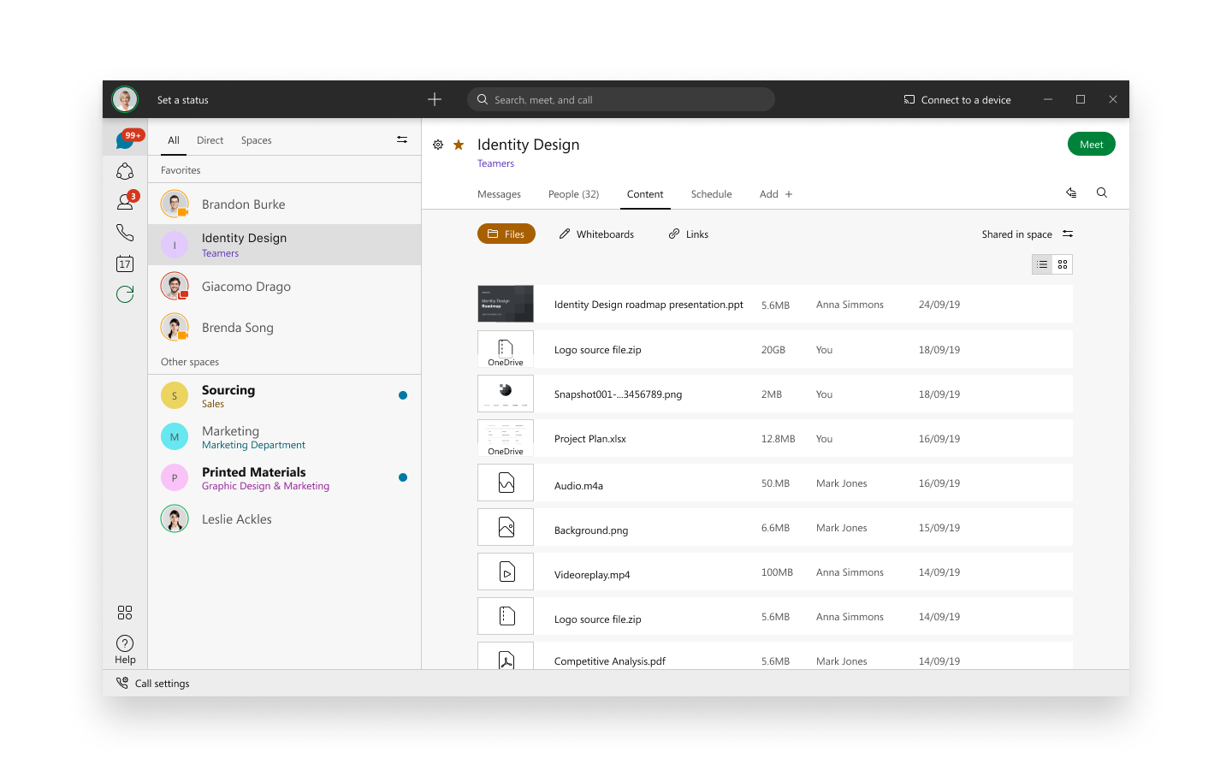Open Contacts with the 3 badge
This screenshot has height=770, width=1232.
125,202
